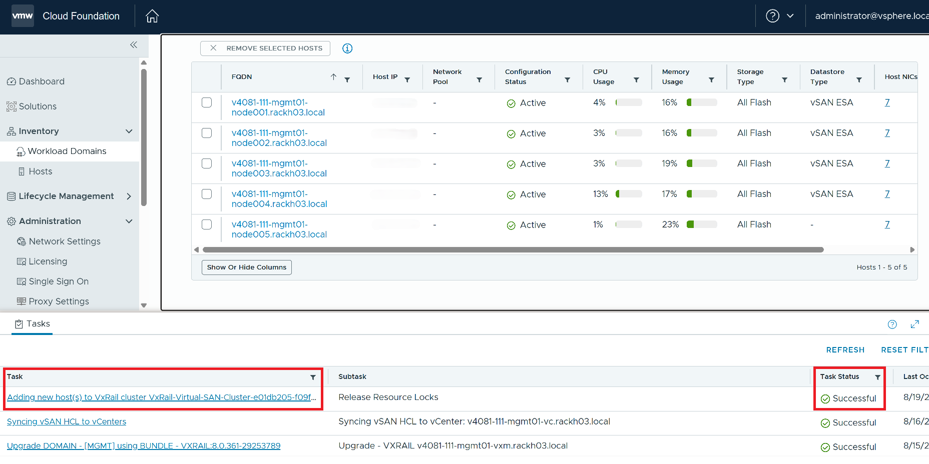
Task: Open the Syncing vSAN HCL to vCenters task
Action: point(66,421)
